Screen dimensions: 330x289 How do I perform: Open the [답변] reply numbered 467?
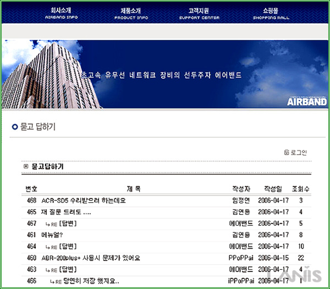[x=68, y=224]
